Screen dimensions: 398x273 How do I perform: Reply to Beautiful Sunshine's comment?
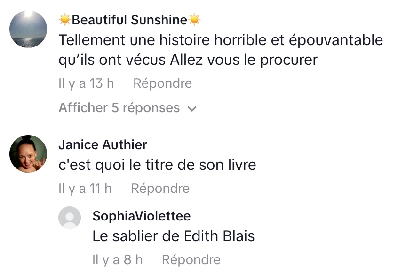coord(162,83)
